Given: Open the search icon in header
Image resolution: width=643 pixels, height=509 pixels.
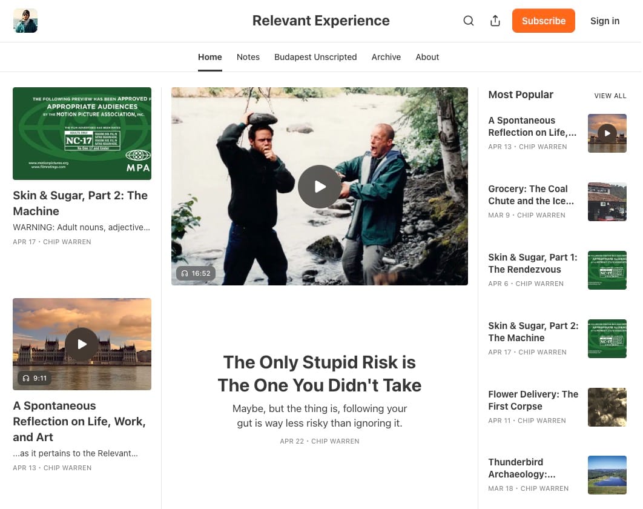Looking at the screenshot, I should click(x=468, y=21).
